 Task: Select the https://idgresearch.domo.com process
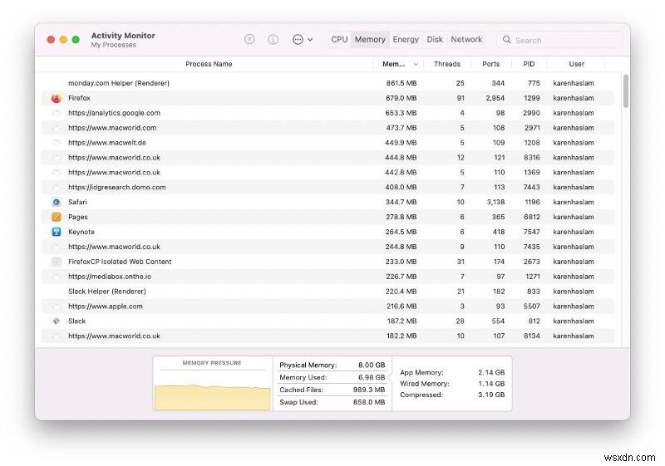tap(117, 187)
